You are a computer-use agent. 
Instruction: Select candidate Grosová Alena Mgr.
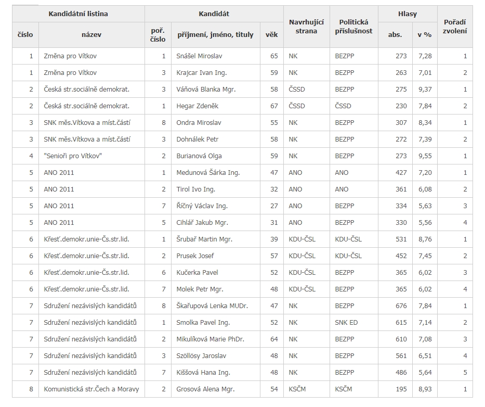tap(205, 389)
